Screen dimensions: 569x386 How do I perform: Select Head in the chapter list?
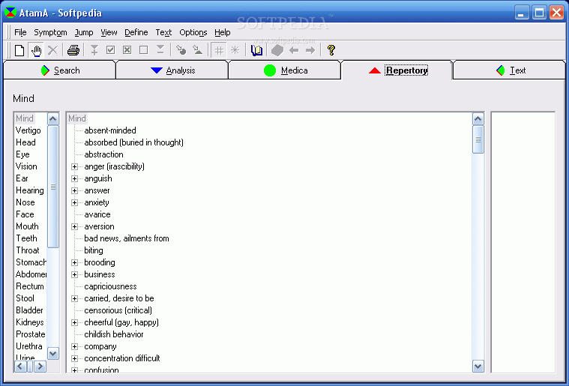point(25,142)
